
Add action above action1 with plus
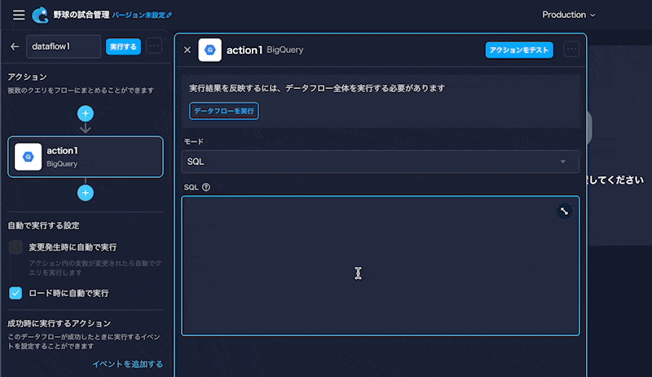click(x=86, y=113)
